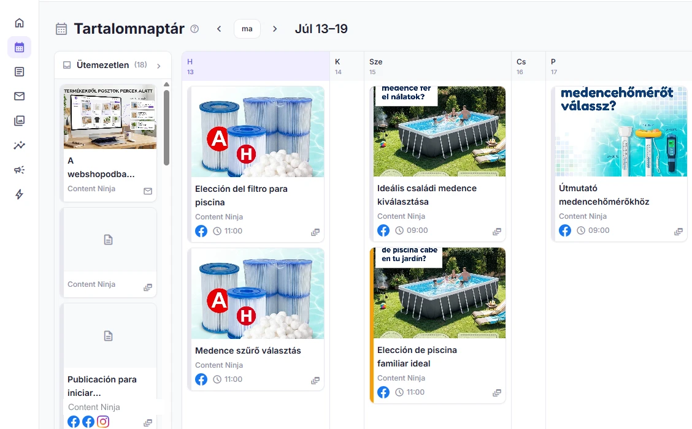Click gallery icon on 'Útmutató medencehőmérőkhöz' card
Image resolution: width=692 pixels, height=429 pixels.
coord(679,232)
